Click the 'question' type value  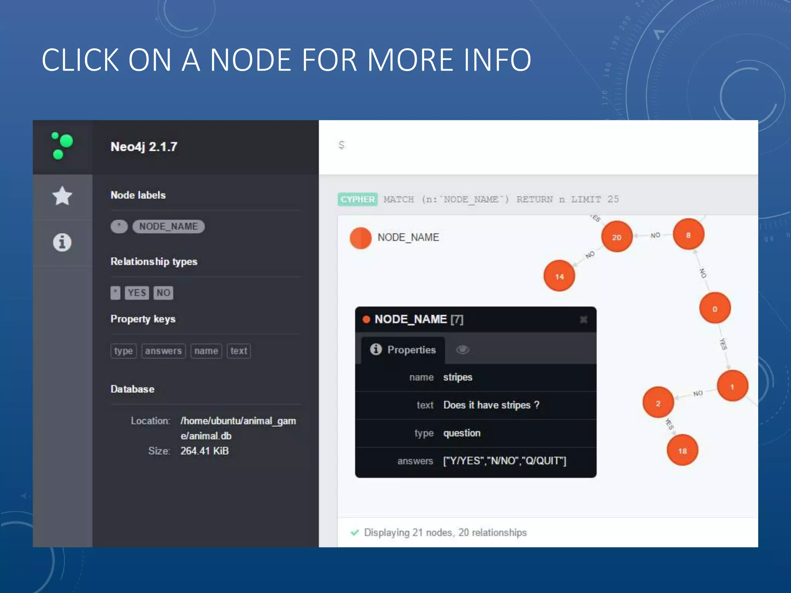click(x=462, y=433)
